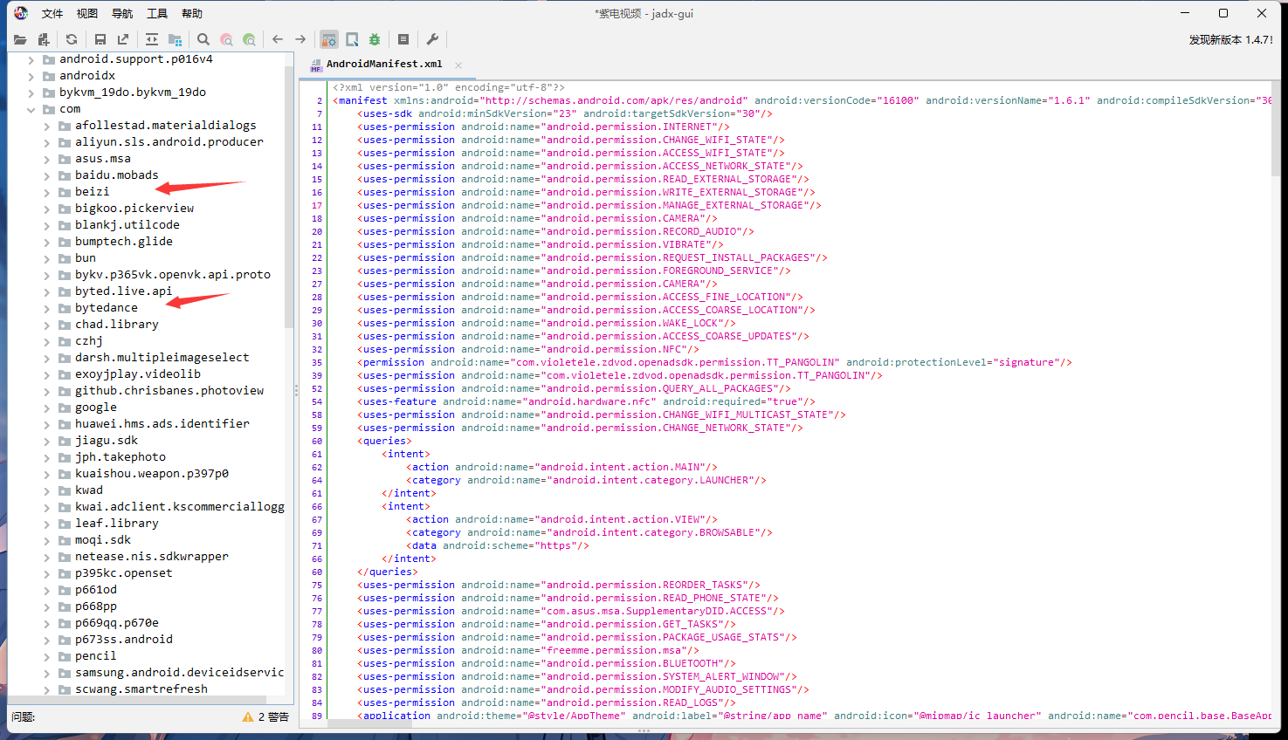
Task: Click the save all icon in toolbar
Action: (x=100, y=39)
